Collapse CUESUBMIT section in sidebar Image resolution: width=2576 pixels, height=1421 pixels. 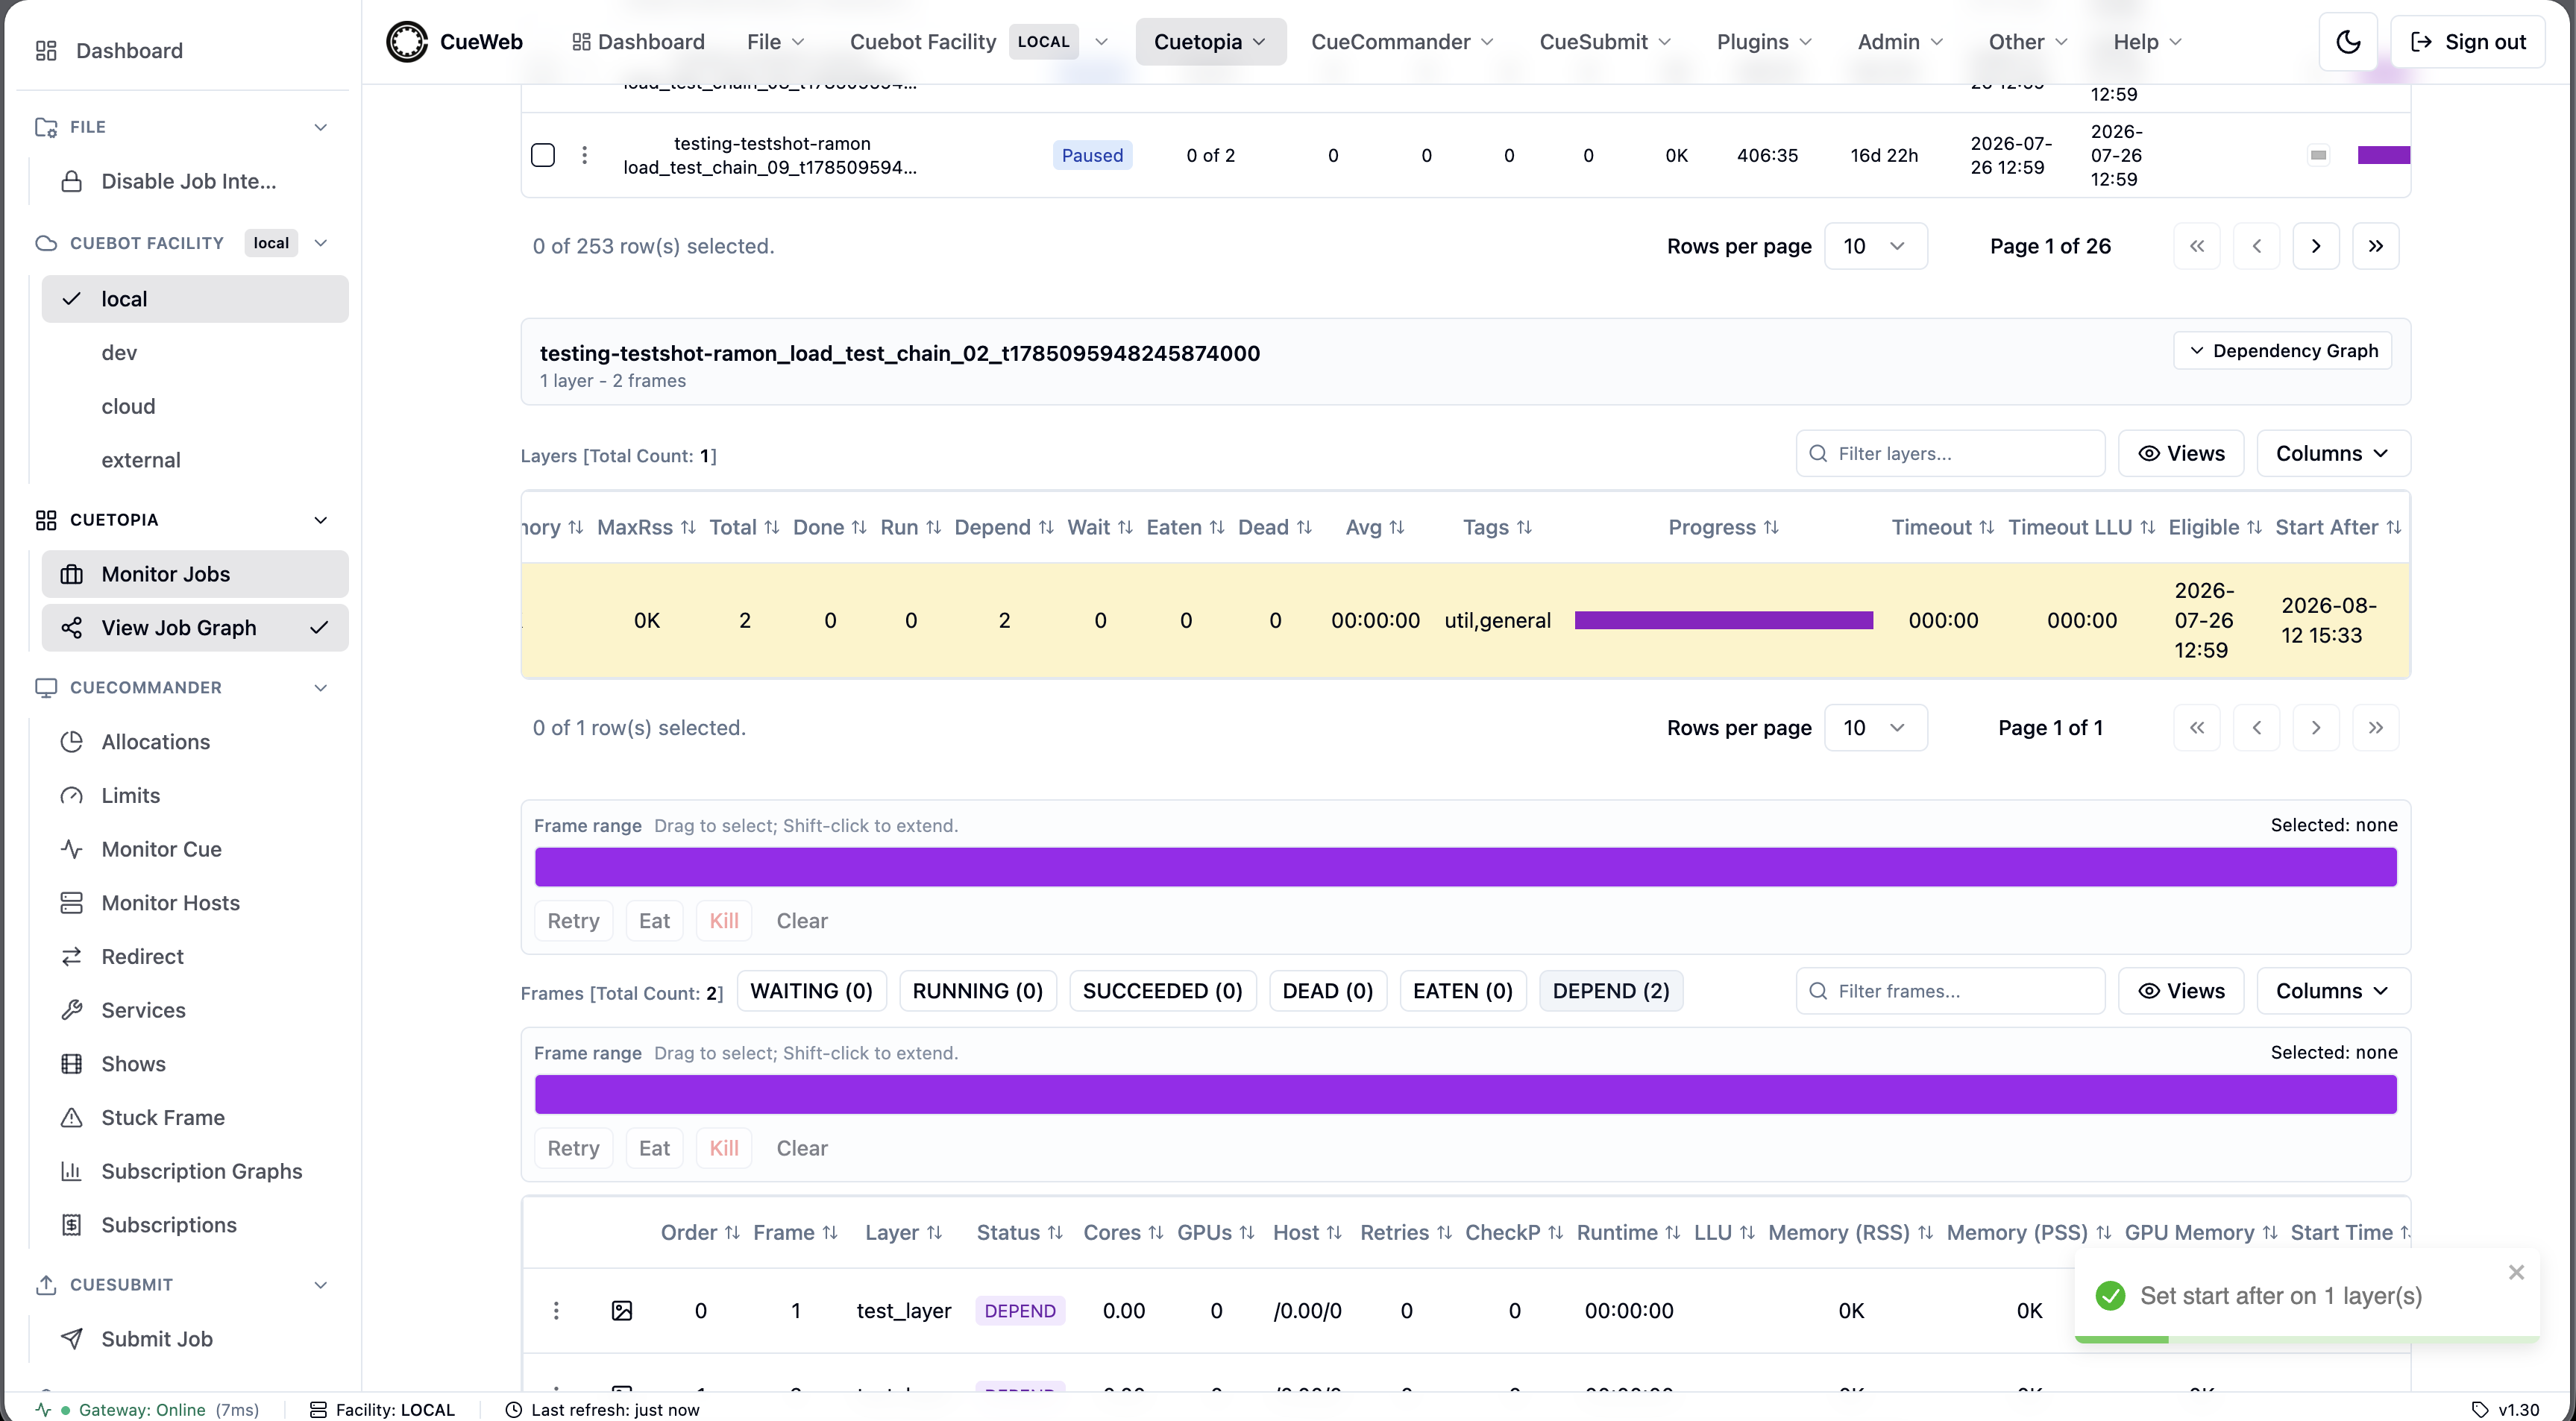pos(320,1285)
